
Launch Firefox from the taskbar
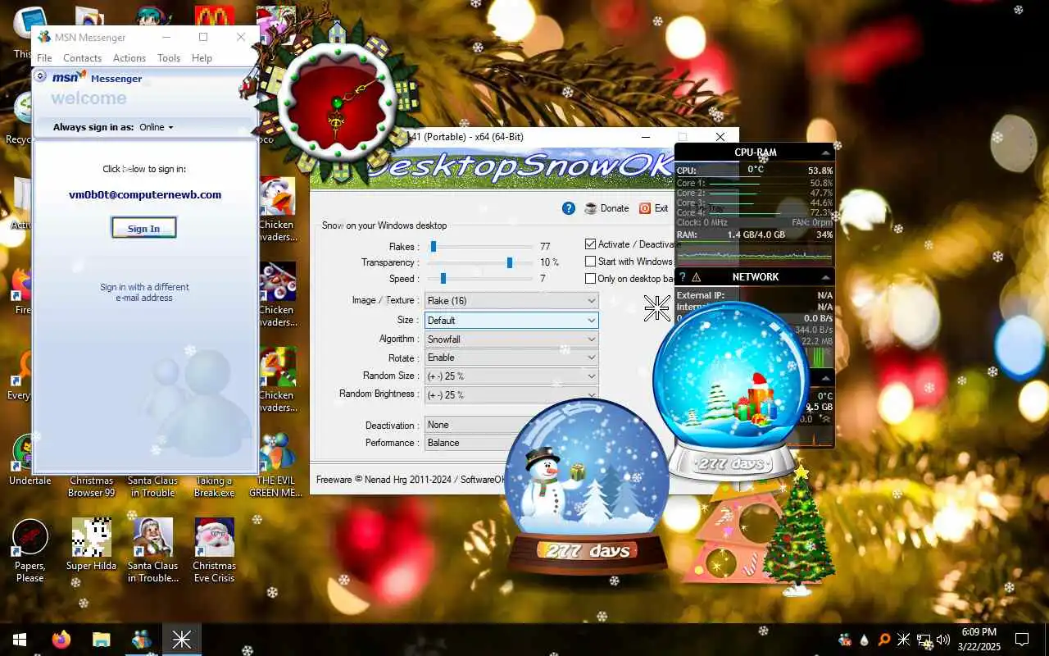coord(61,640)
